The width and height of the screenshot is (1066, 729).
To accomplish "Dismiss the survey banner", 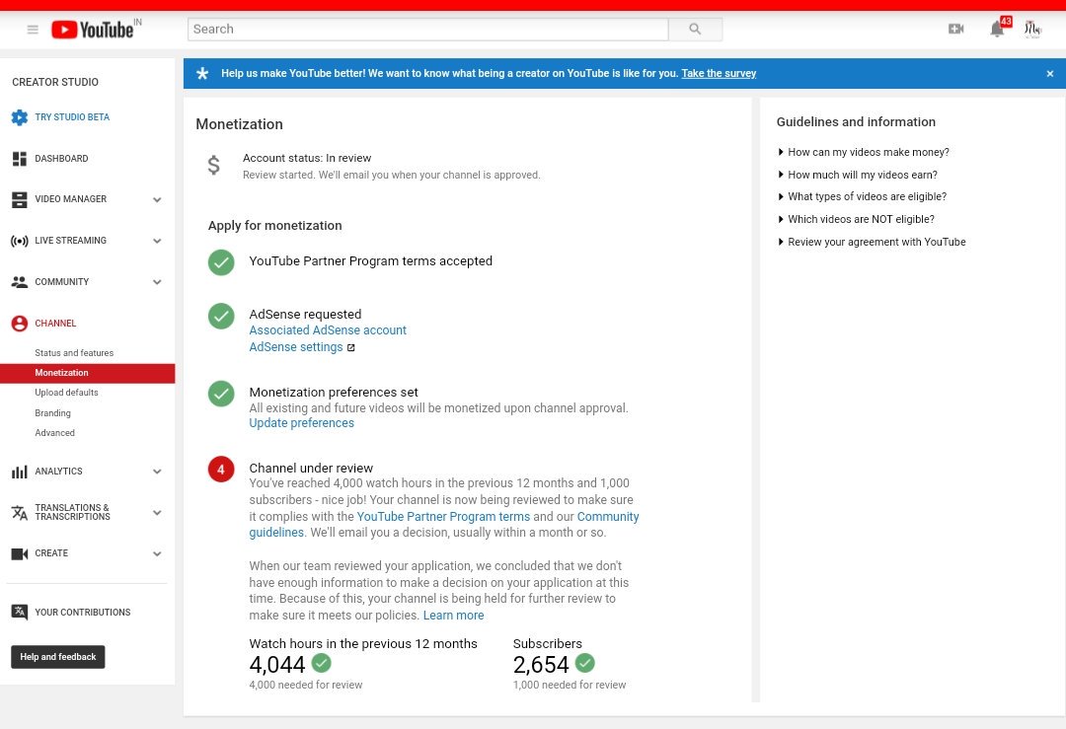I will 1049,73.
